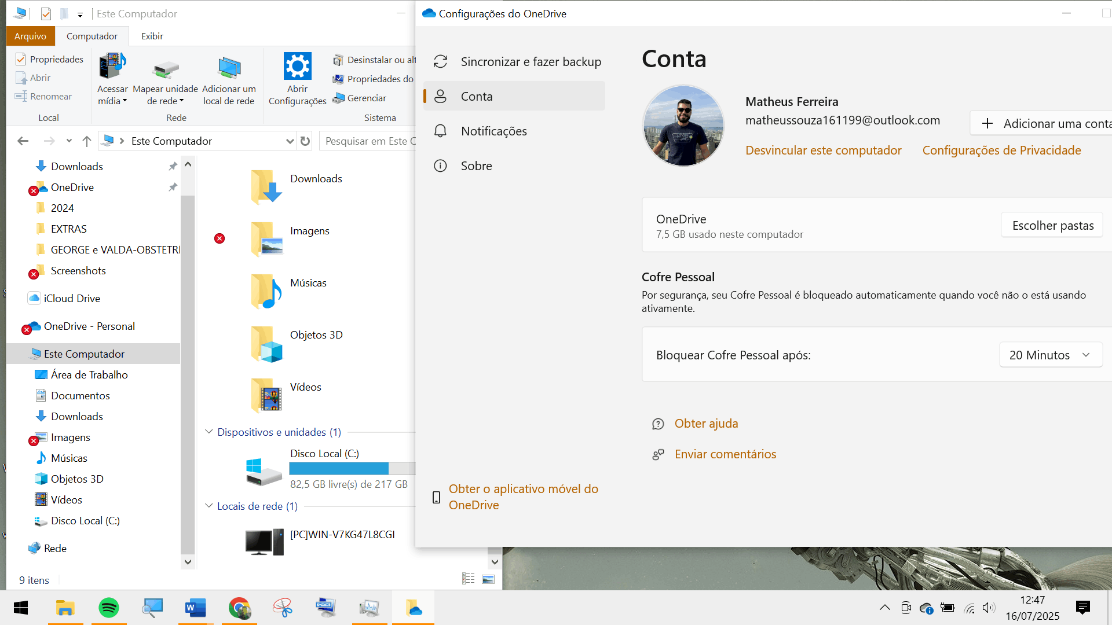Viewport: 1112px width, 625px height.
Task: Switch to the Exibir ribbon tab
Action: (152, 36)
